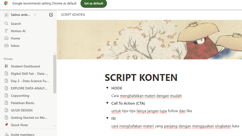Click the Quick Note pushpin icon
This screenshot has height=136, width=242.
tap(6, 125)
